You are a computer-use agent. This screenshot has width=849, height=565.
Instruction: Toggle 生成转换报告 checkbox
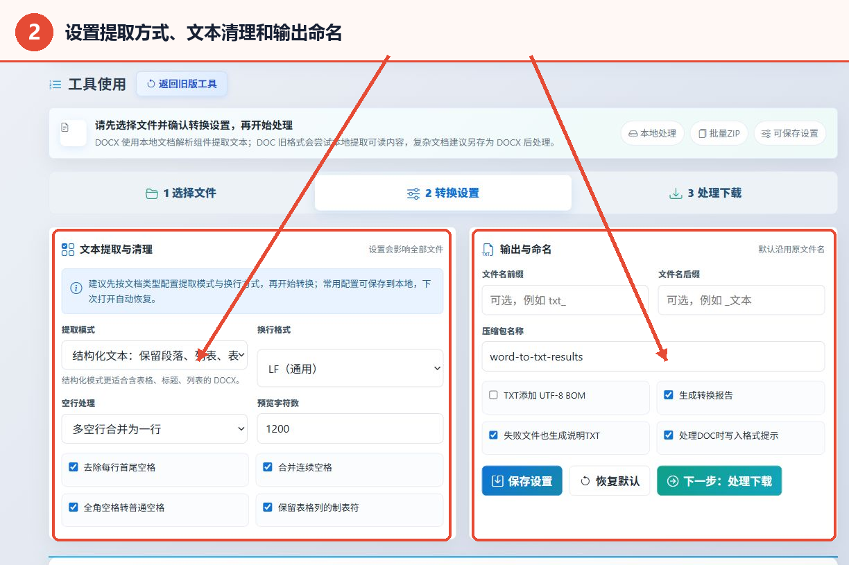(669, 395)
